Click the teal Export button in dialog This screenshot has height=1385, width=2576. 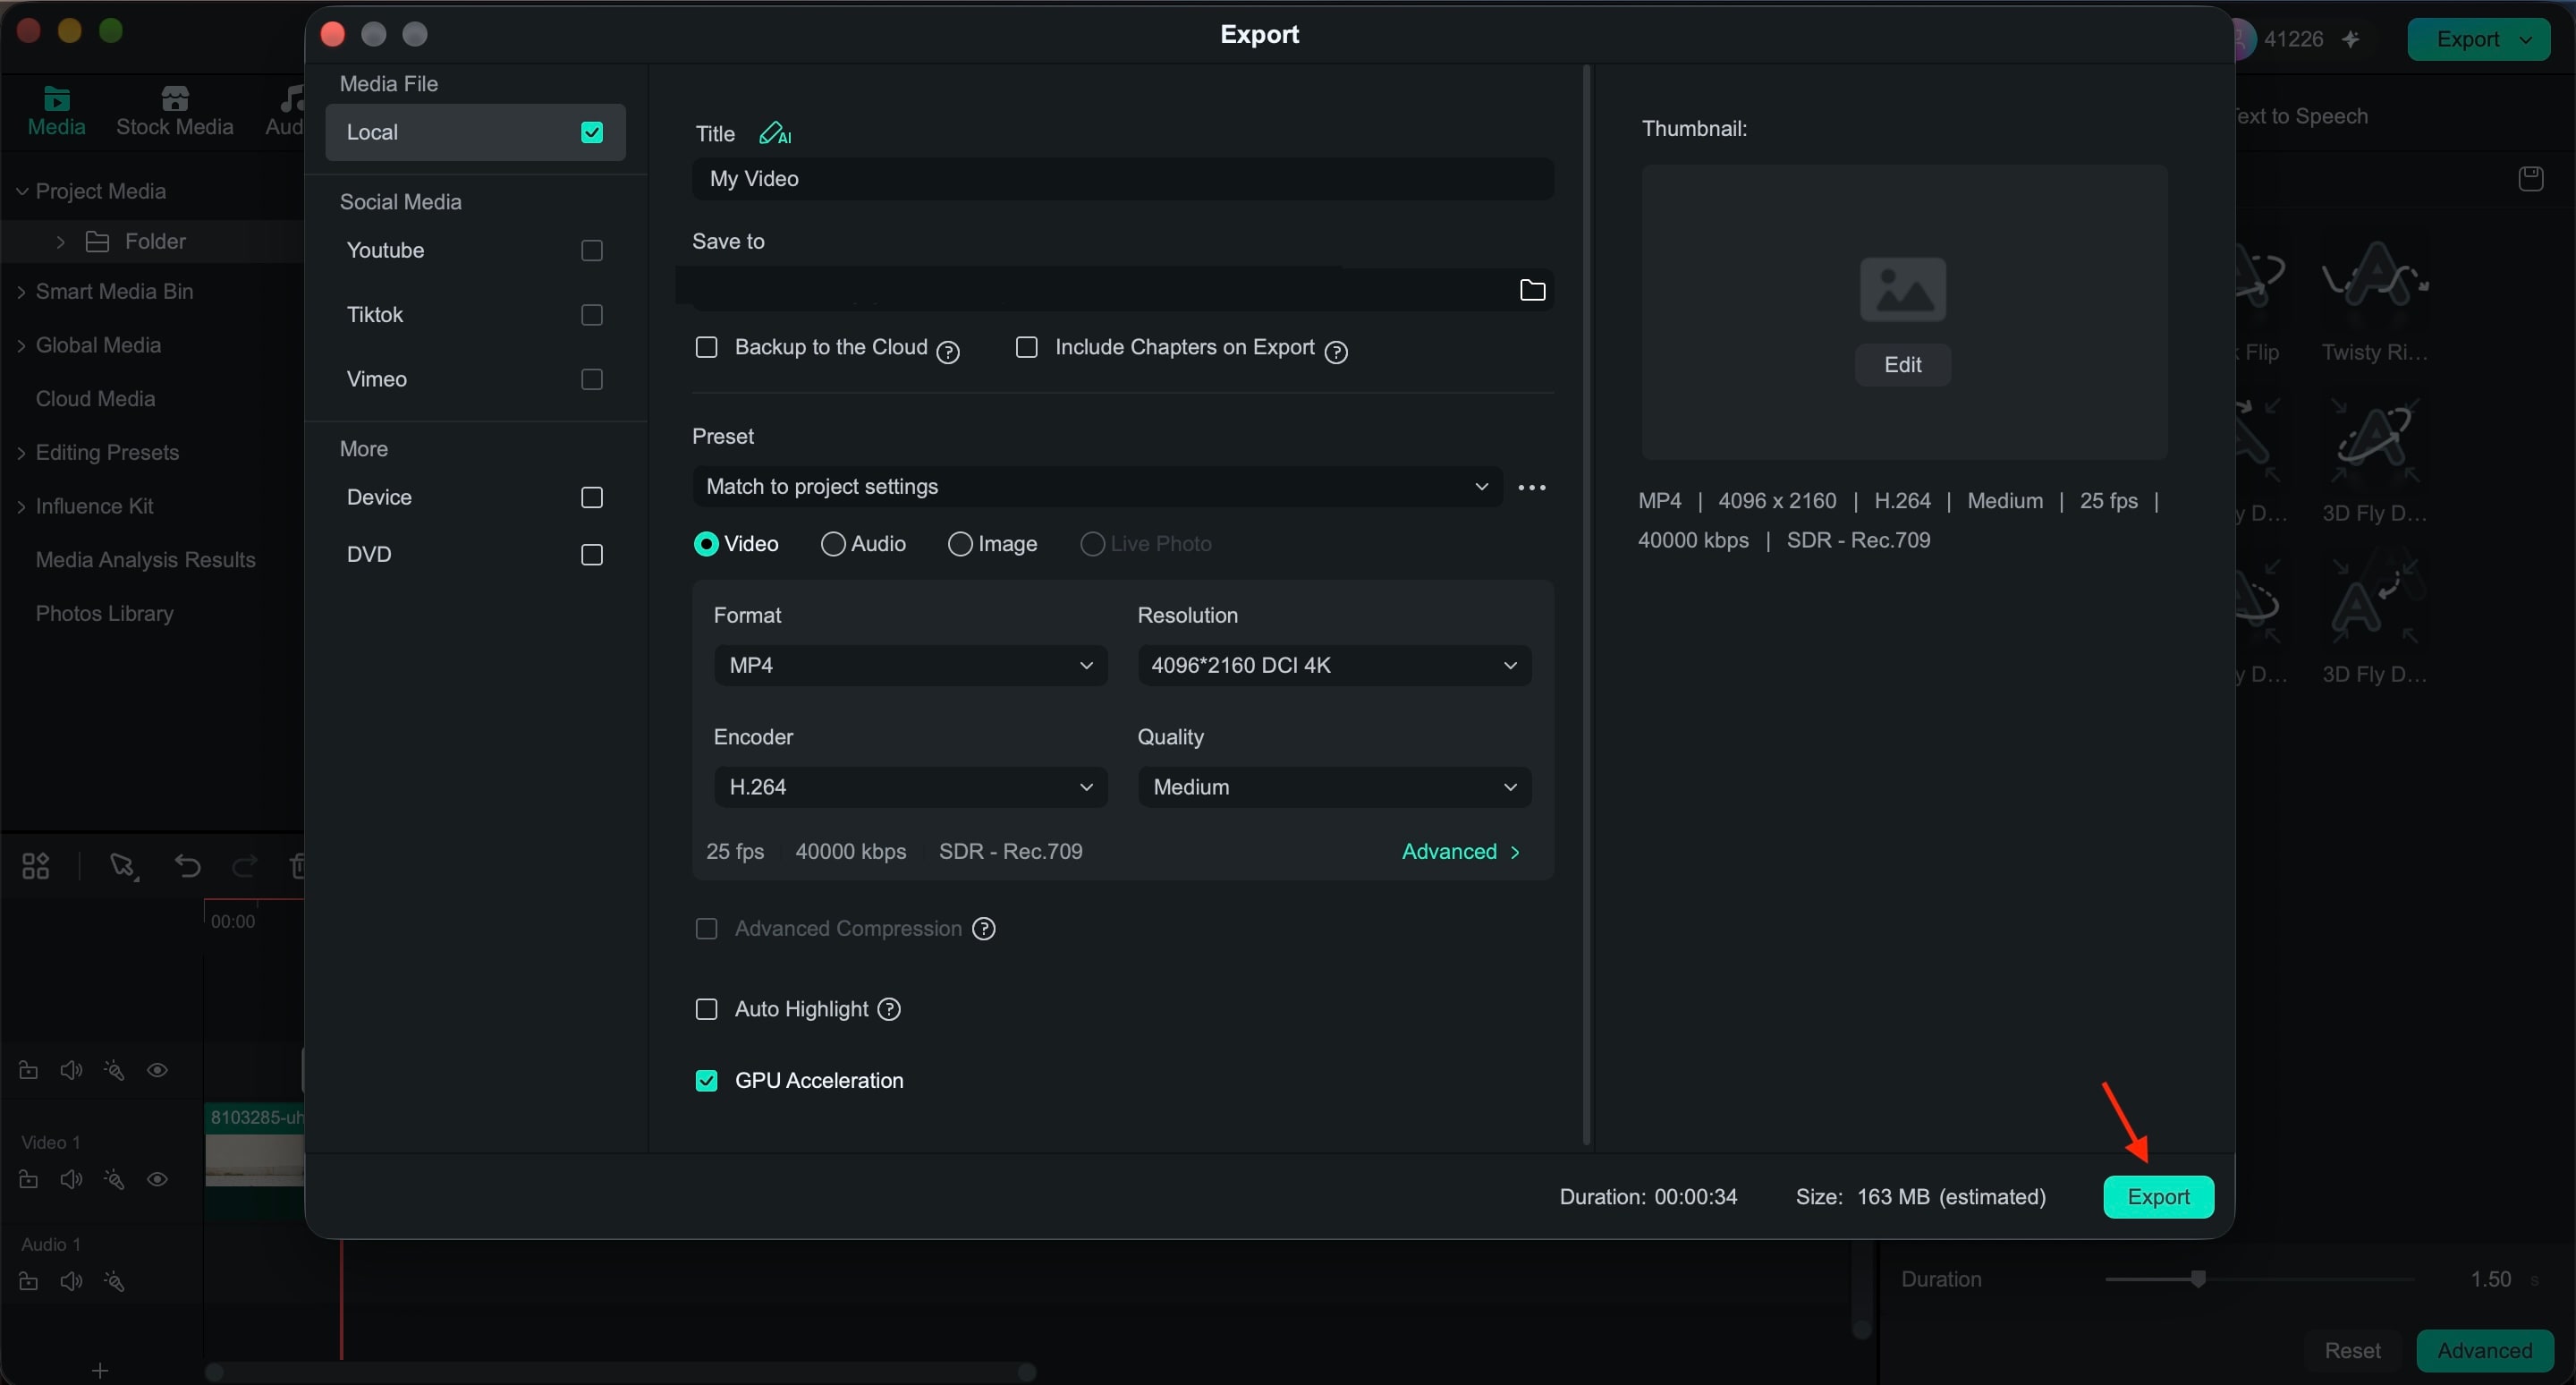click(x=2158, y=1197)
